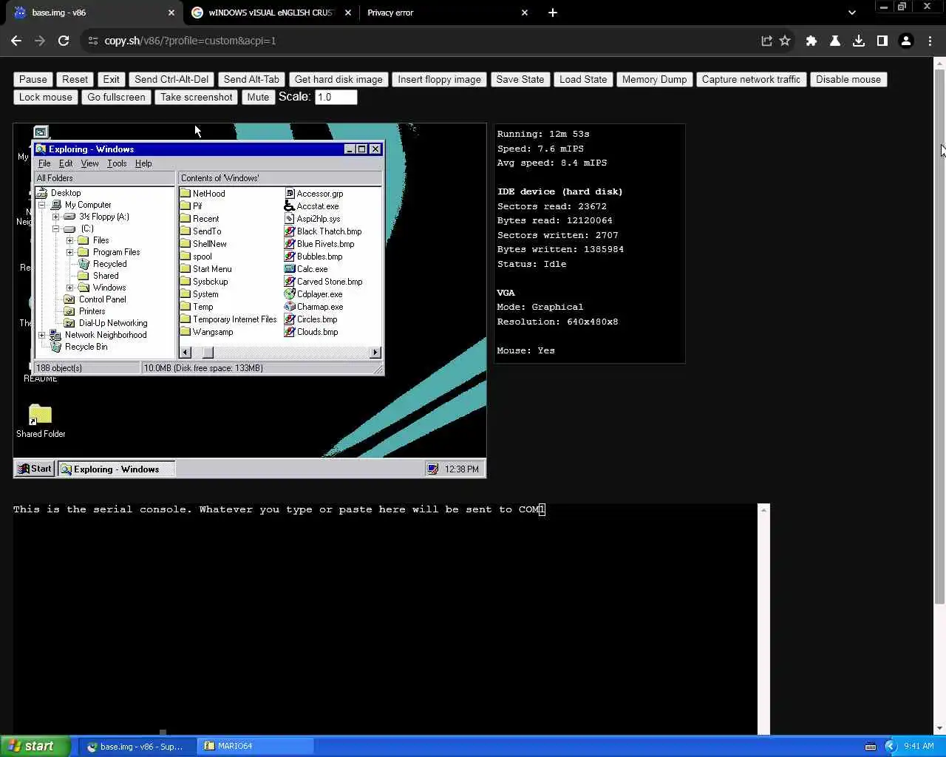Click the system tray icon beside the 12:38 PM clock
This screenshot has height=757, width=946.
tap(433, 469)
